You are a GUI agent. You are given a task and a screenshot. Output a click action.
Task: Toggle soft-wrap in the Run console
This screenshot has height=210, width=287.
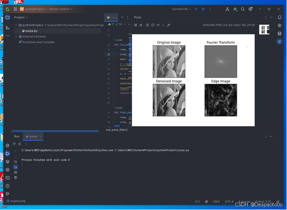(x=16, y=162)
